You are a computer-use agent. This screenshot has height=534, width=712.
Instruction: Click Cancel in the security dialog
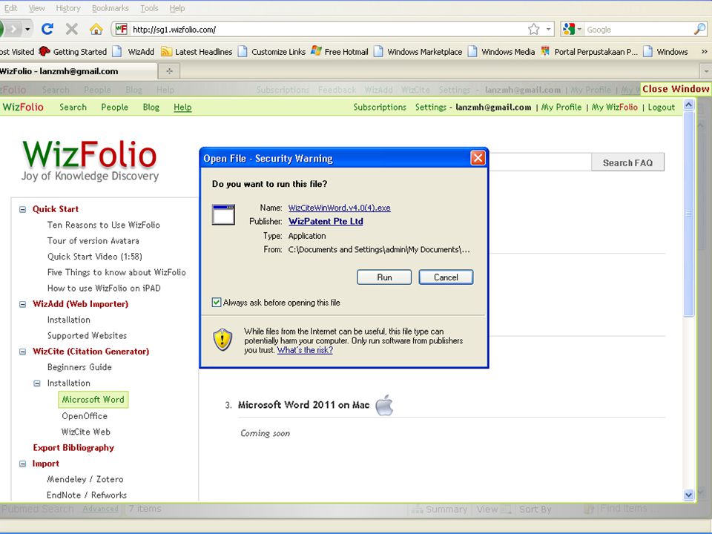(446, 277)
